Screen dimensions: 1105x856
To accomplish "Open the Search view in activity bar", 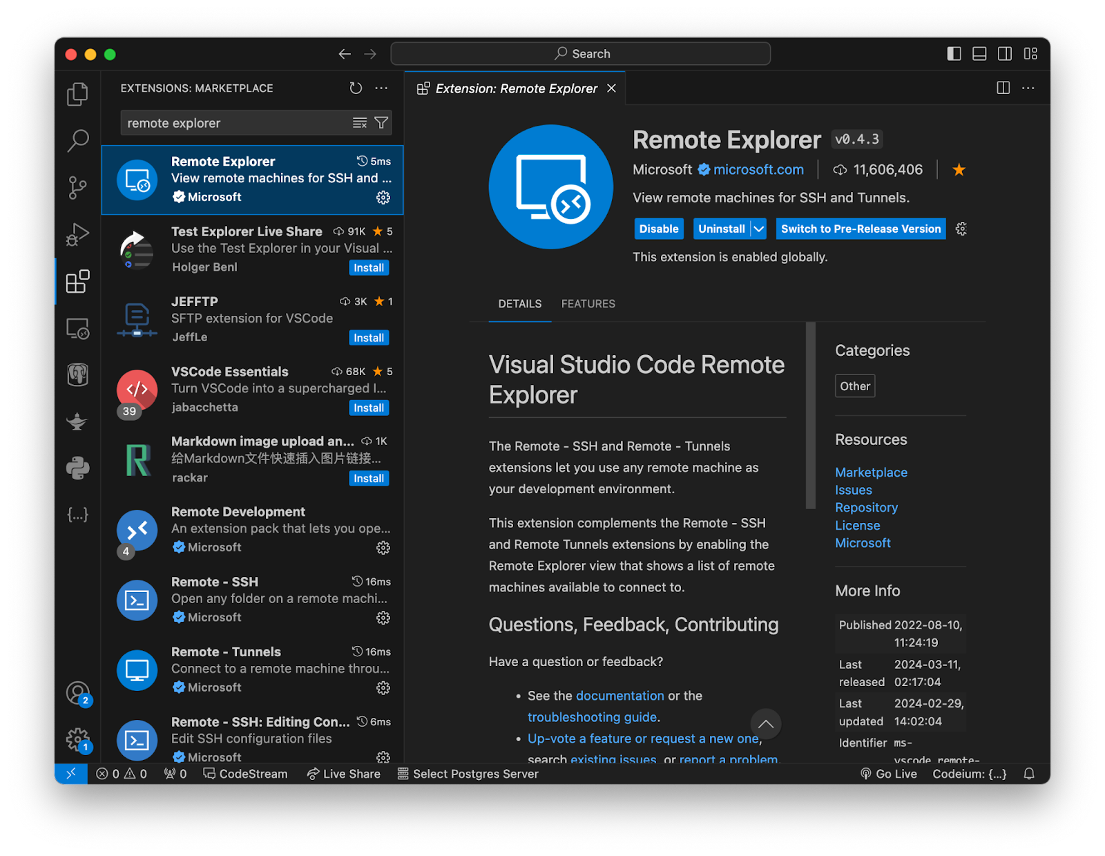I will [77, 141].
